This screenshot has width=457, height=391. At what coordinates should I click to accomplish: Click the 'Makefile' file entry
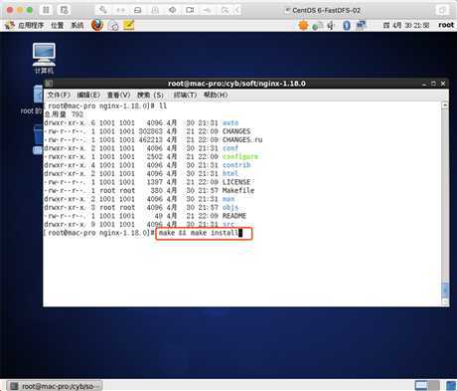click(238, 190)
